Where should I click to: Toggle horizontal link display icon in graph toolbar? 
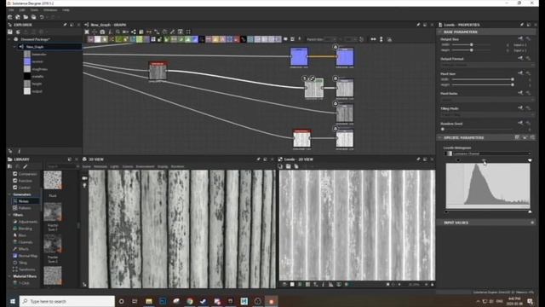[x=373, y=39]
